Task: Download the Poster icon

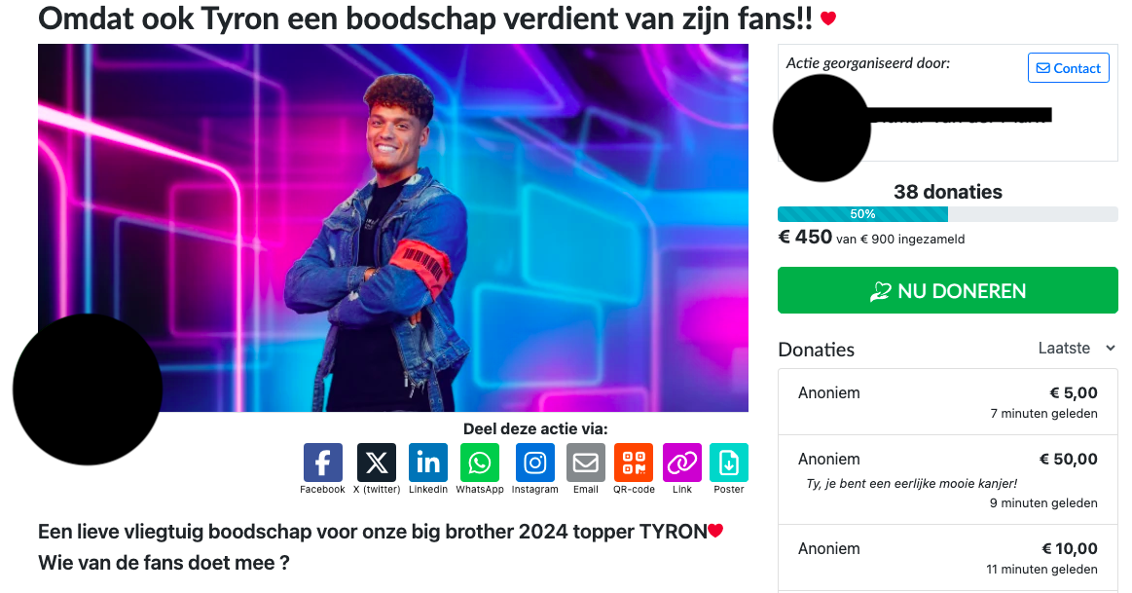Action: point(729,463)
